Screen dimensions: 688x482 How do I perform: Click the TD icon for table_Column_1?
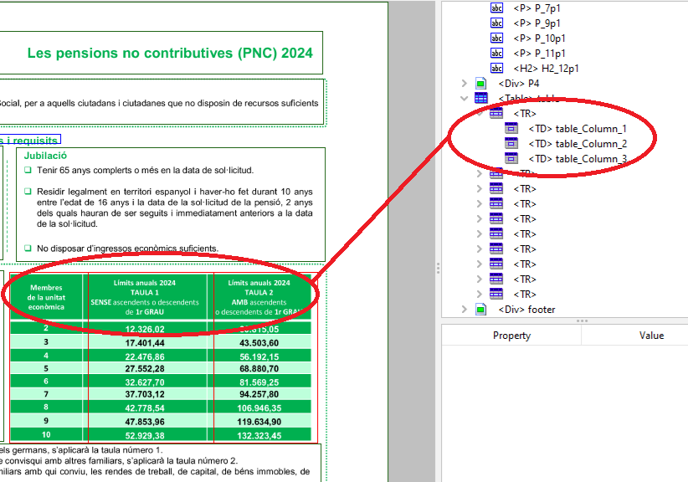point(511,128)
